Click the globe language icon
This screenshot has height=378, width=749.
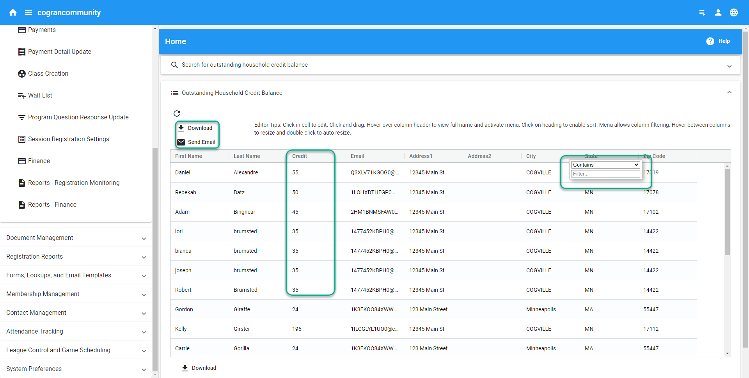(734, 12)
